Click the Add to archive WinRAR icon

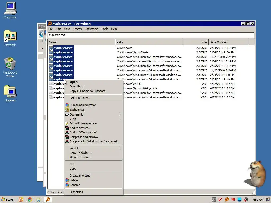67,128
